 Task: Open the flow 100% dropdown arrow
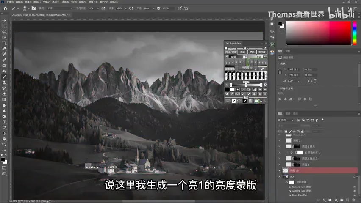pos(126,8)
